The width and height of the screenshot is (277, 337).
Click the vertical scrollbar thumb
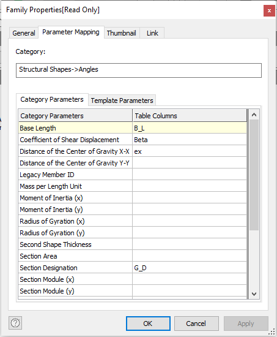(254, 175)
